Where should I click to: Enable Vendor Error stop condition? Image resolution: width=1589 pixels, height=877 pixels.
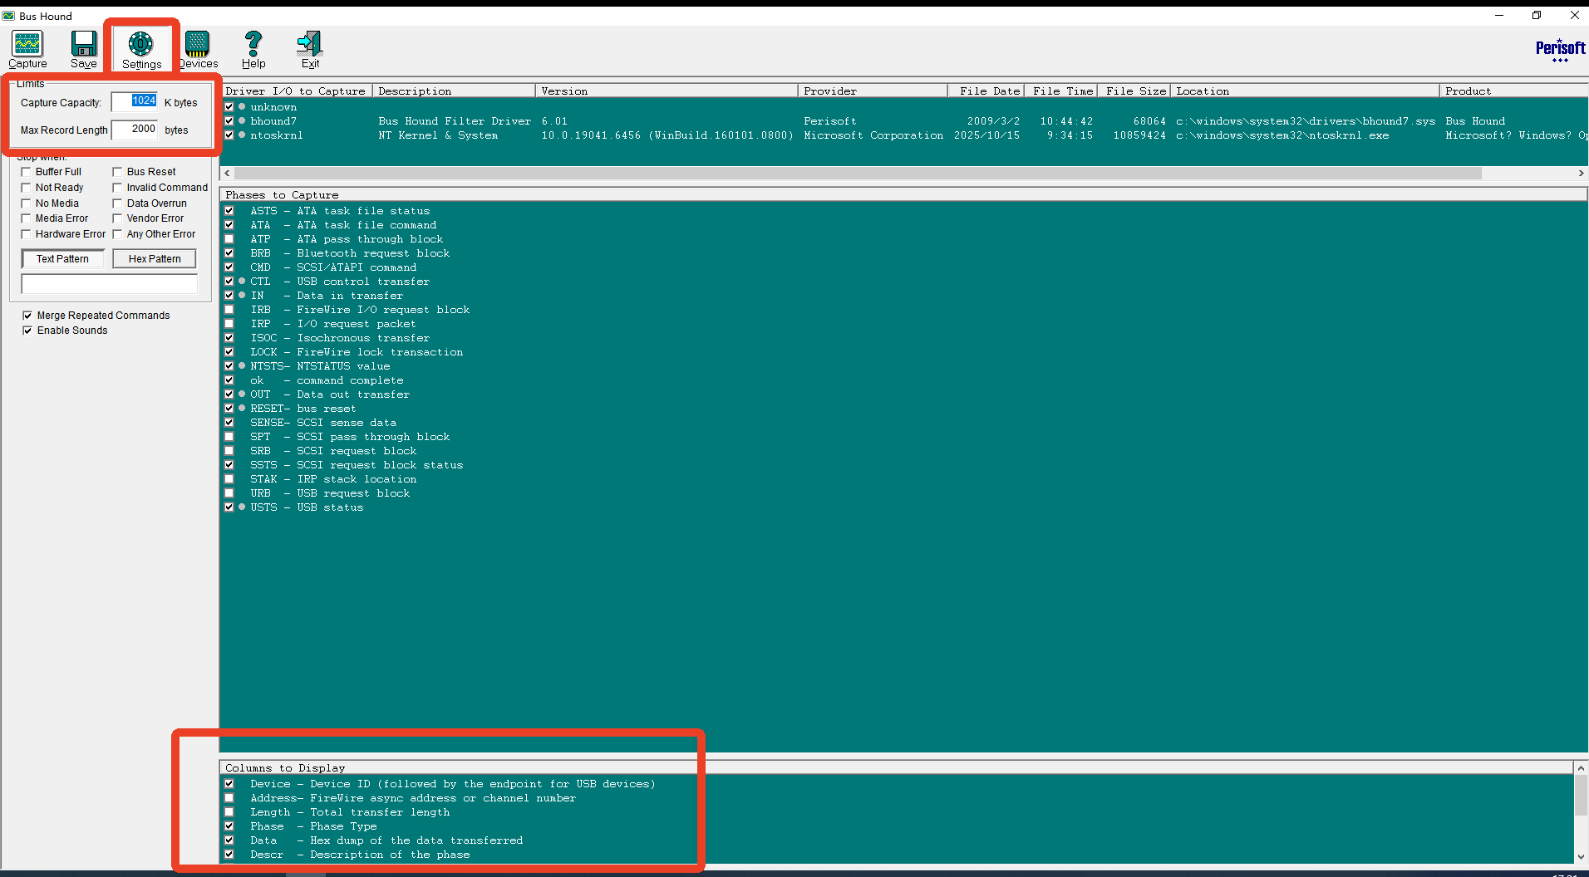coord(117,218)
